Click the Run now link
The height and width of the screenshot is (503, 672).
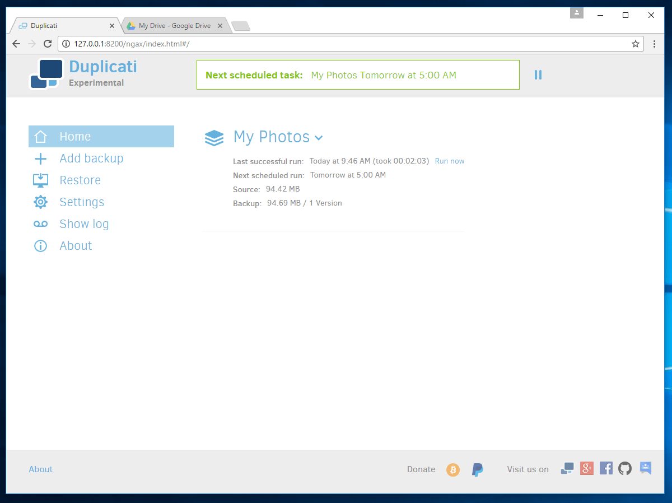(449, 161)
